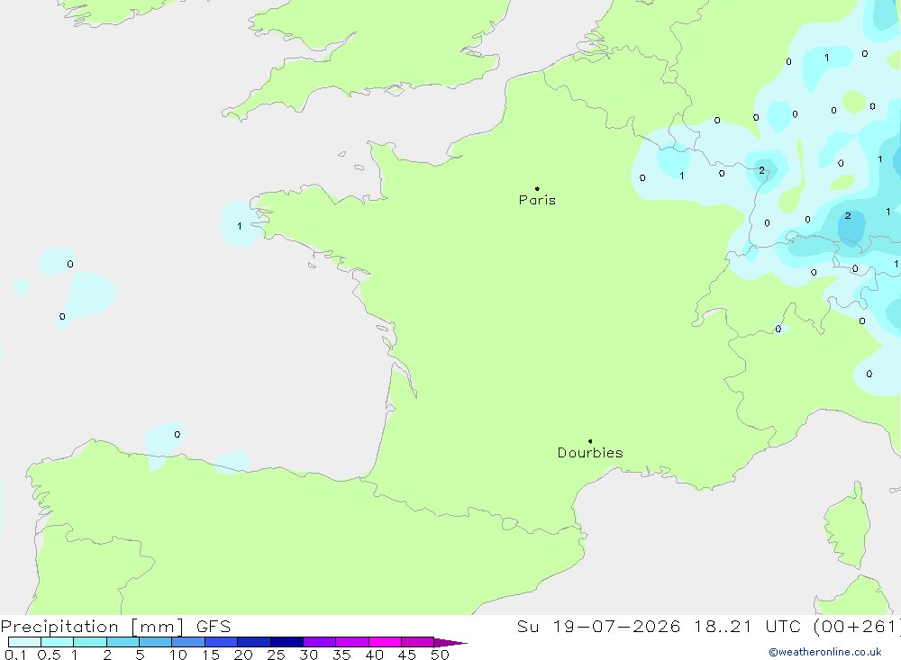Click the Corsica island on the map

(848, 526)
